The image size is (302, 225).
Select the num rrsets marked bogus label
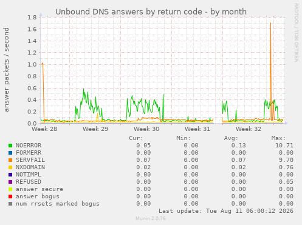[x=58, y=204]
